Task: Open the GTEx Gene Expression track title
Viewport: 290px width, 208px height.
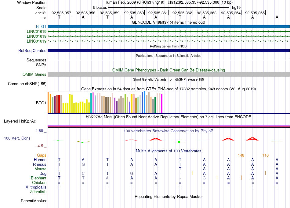Action: [x=169, y=89]
